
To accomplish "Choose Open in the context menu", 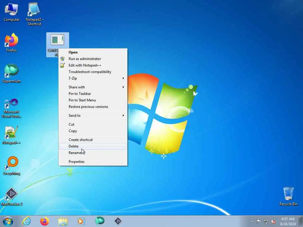I will tap(93, 52).
